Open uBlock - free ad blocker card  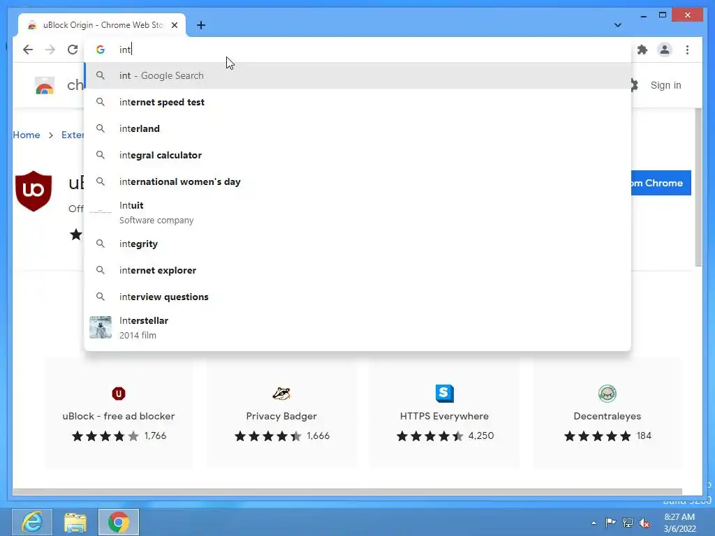119,413
